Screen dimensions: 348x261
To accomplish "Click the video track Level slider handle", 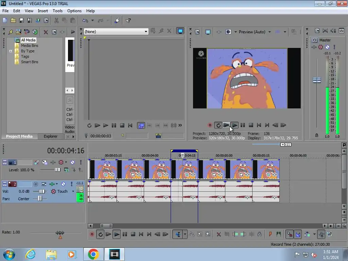I will pos(57,170).
